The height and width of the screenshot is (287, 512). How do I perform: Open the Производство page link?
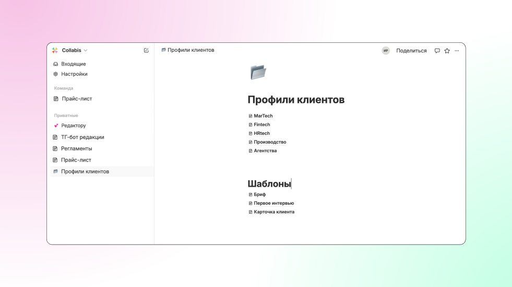tap(270, 142)
